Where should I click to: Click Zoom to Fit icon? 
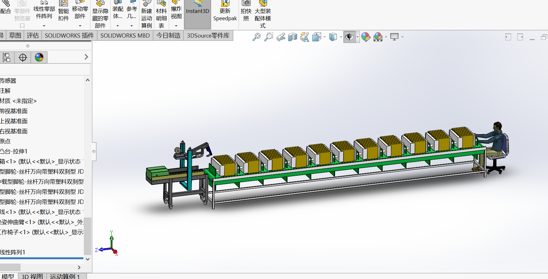[x=257, y=37]
